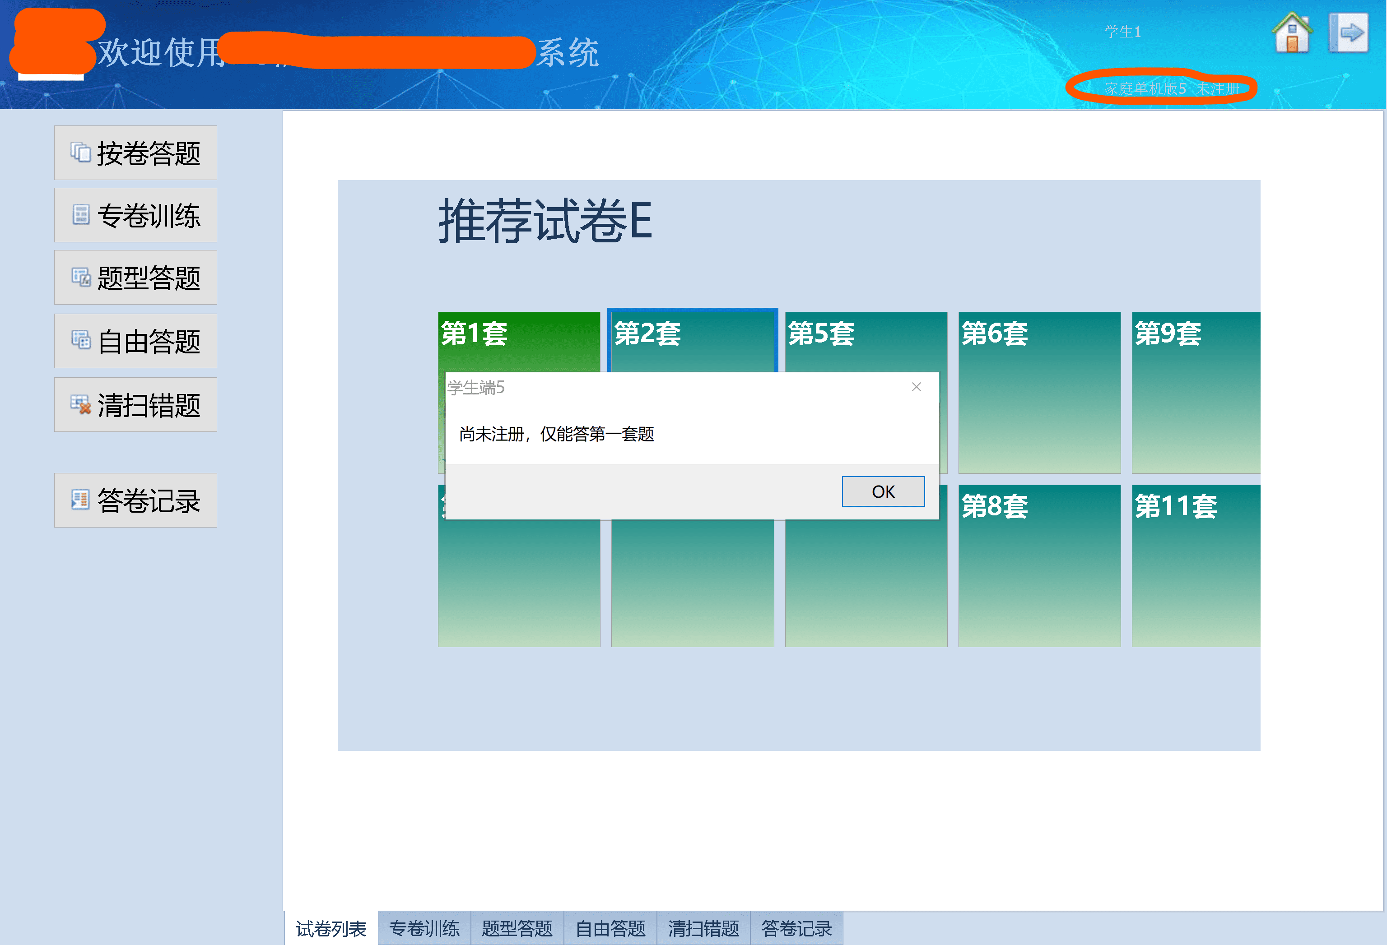Select the 题型答题 sidebar button
The image size is (1387, 945).
135,278
